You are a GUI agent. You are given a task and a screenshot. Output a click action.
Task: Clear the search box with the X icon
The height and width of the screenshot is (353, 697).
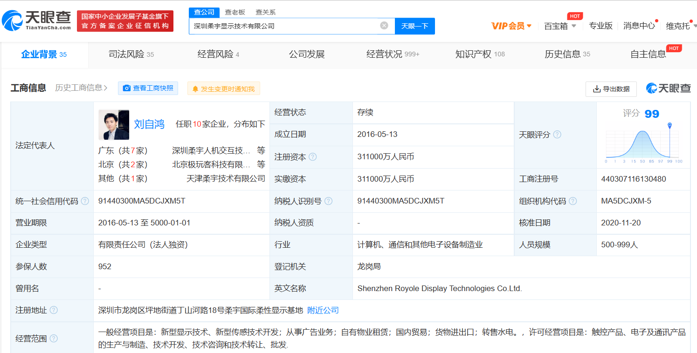(384, 26)
